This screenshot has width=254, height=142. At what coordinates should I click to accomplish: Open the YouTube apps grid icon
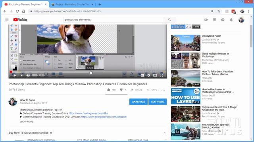coord(214,20)
